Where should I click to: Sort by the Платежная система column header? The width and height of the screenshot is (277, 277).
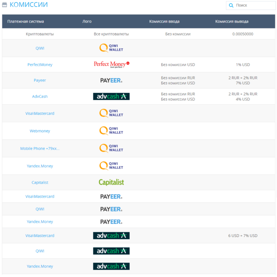click(26, 21)
